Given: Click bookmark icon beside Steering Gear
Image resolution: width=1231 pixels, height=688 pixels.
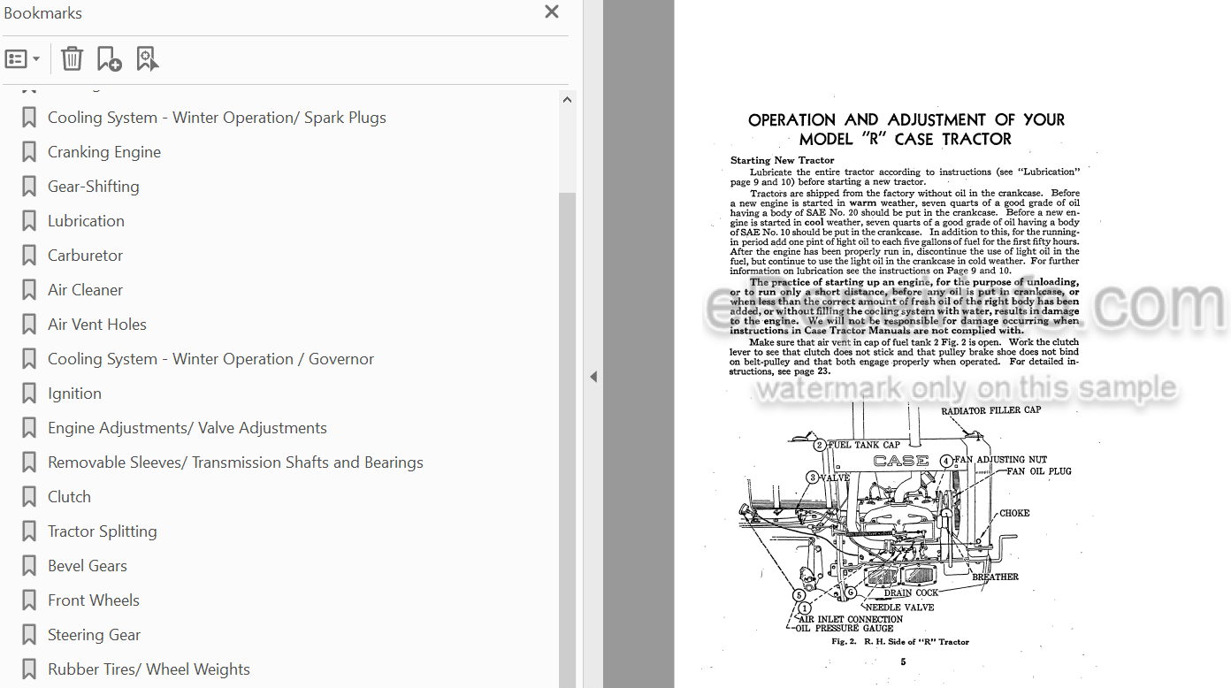Looking at the screenshot, I should click(29, 635).
